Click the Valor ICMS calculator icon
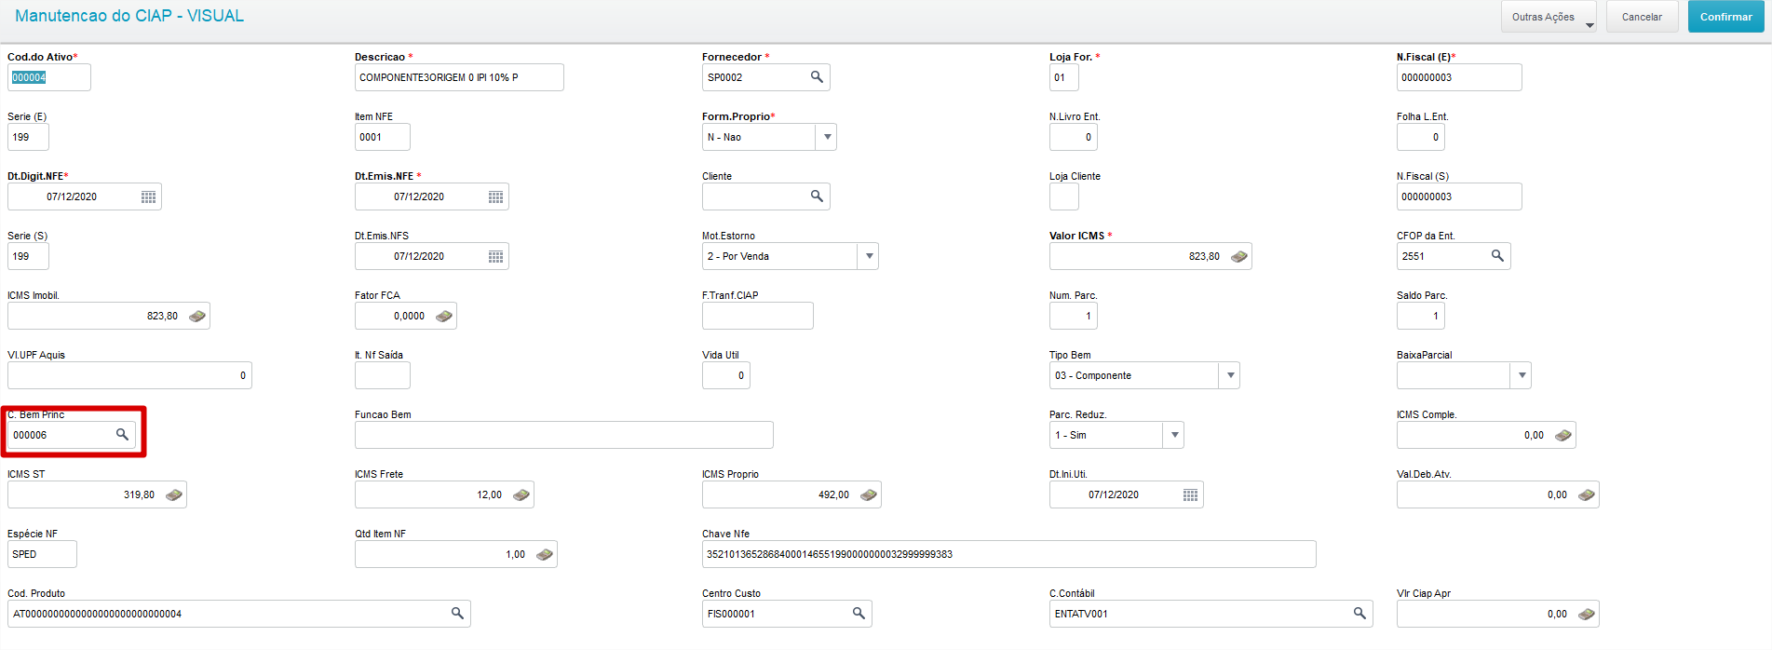This screenshot has height=650, width=1772. [1239, 256]
